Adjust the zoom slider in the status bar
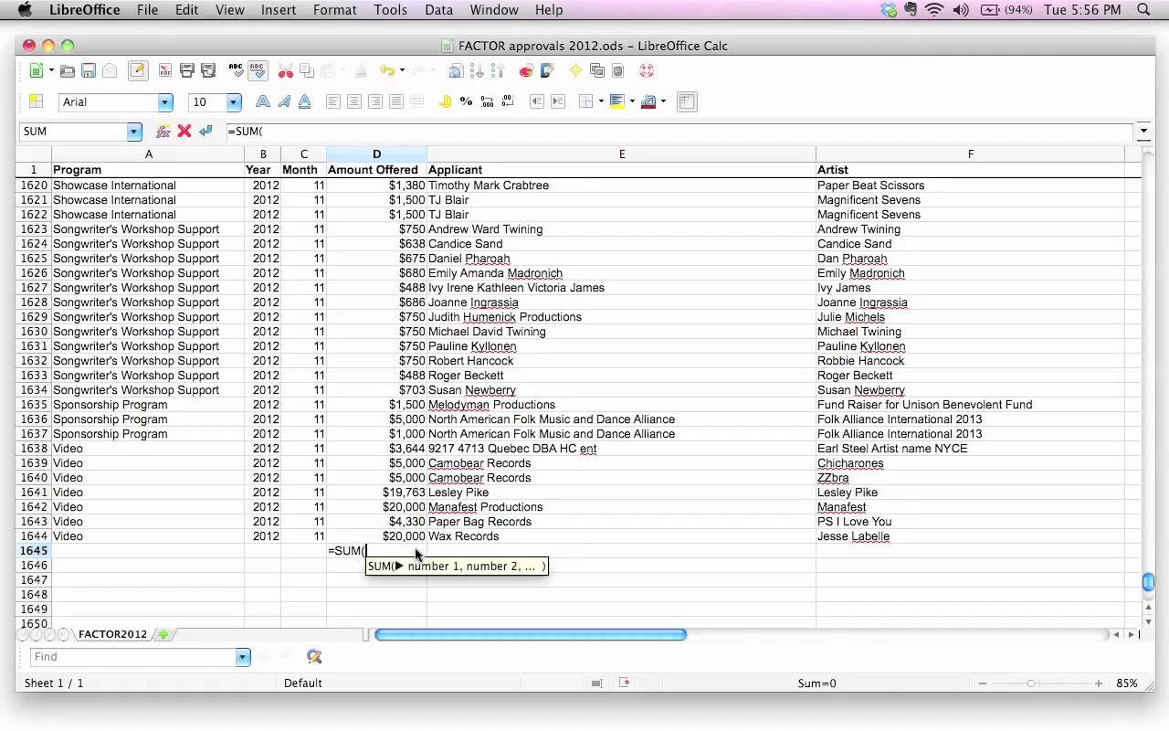The height and width of the screenshot is (731, 1169). (1033, 683)
